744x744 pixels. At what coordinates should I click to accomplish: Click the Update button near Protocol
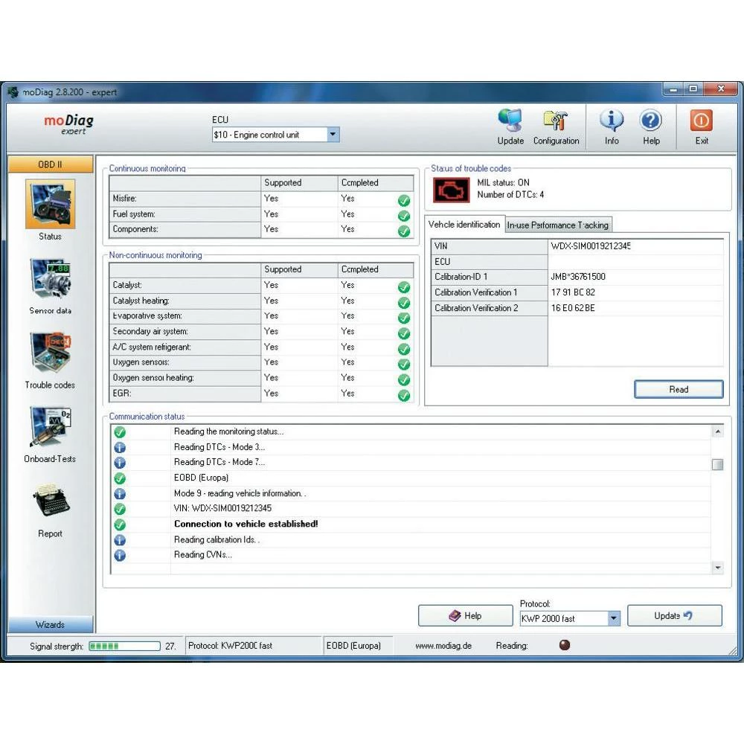click(674, 616)
